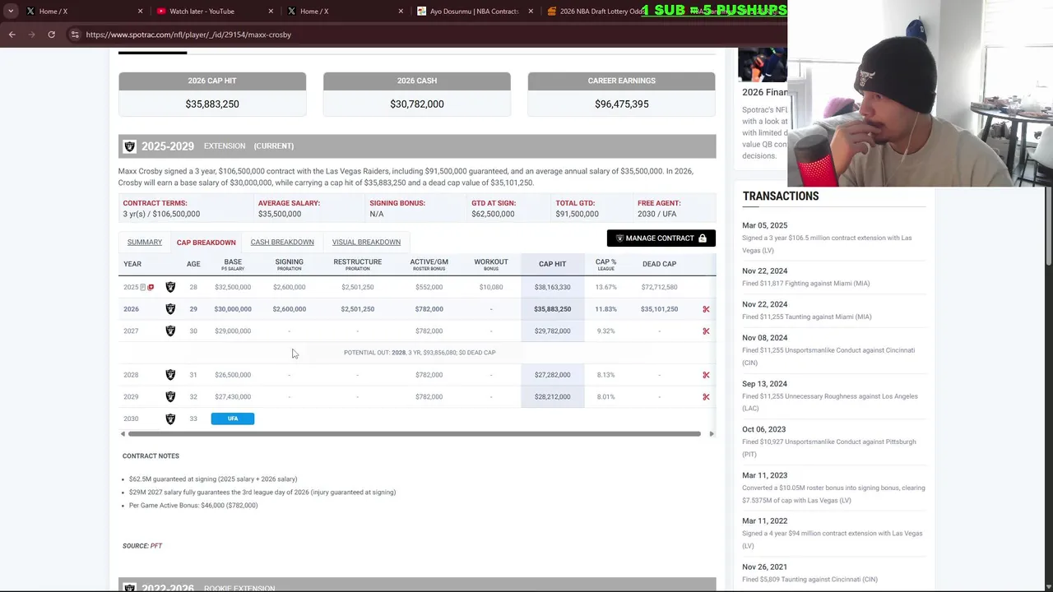
Task: Click the Raiders logo in 2029 row
Action: (x=170, y=396)
